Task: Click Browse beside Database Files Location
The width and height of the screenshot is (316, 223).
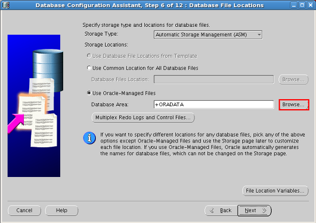Action: pyautogui.click(x=293, y=79)
